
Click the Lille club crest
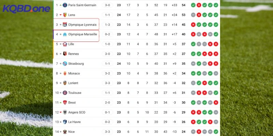click(x=65, y=44)
